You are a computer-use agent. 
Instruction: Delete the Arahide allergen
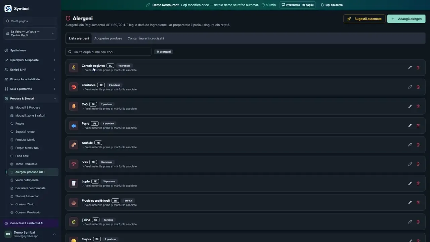pos(418,145)
